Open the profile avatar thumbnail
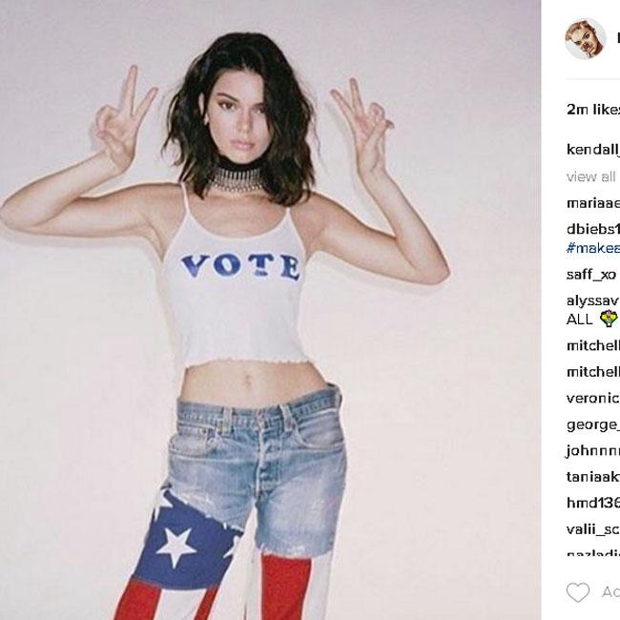Screen dimensions: 620x620 pyautogui.click(x=586, y=38)
